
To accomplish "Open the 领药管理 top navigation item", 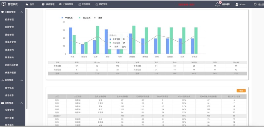I will (101, 5).
